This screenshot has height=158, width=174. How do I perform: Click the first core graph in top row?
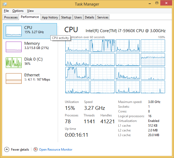pyautogui.click(x=77, y=46)
